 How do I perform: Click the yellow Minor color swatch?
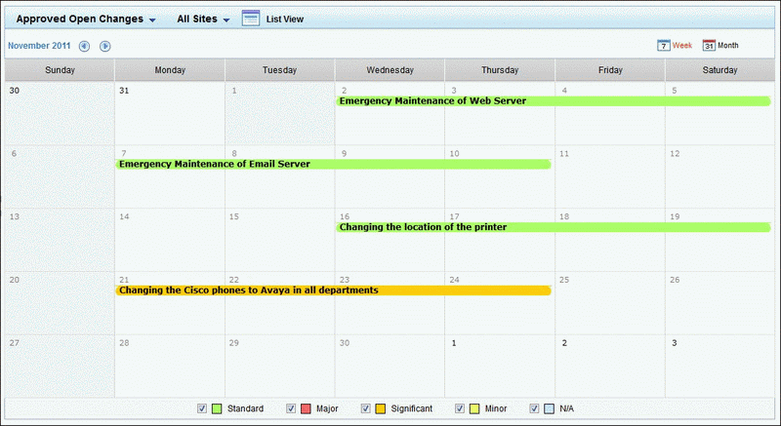click(474, 408)
